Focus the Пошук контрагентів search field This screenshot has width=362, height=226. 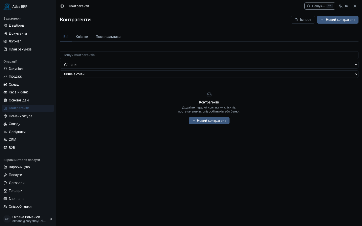209,55
